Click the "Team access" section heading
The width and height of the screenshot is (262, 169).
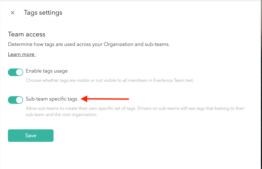pos(27,34)
